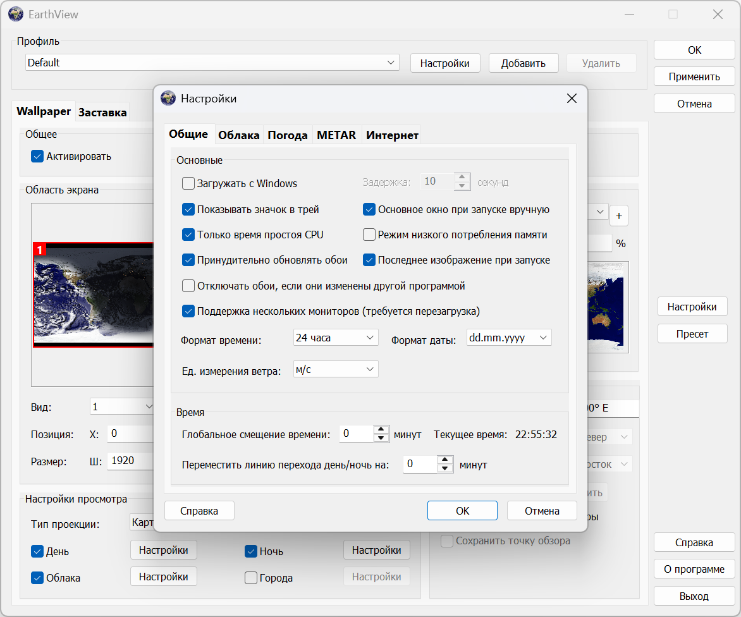The image size is (741, 617).
Task: Open the Формат даты dropdown
Action: click(509, 338)
